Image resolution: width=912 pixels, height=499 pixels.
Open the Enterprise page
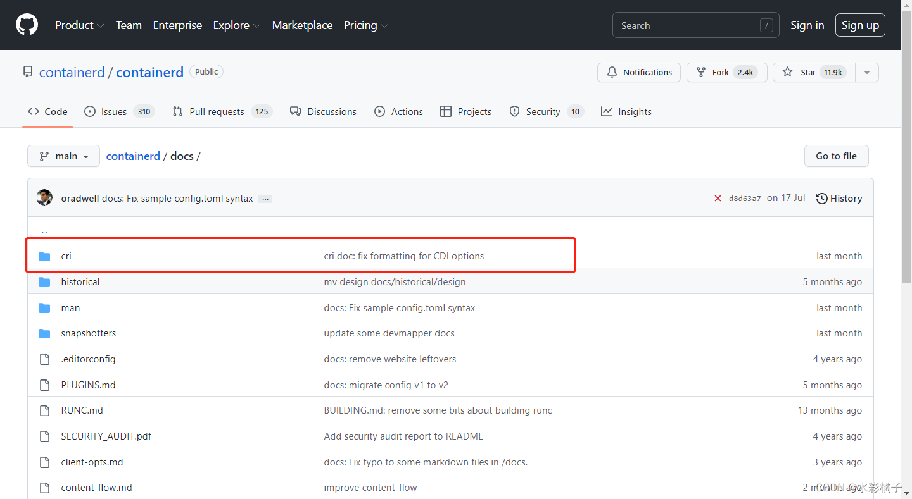click(177, 25)
